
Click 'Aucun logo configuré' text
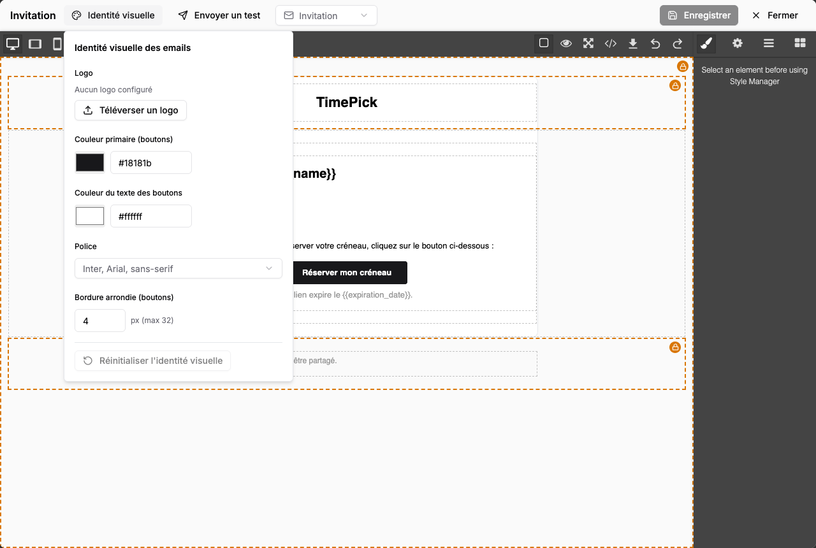pos(113,90)
